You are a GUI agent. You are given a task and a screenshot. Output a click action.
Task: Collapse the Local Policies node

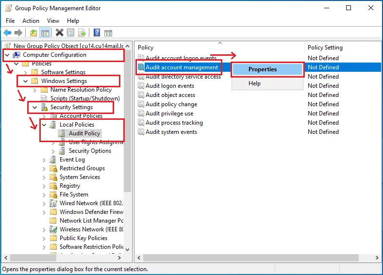coord(44,125)
